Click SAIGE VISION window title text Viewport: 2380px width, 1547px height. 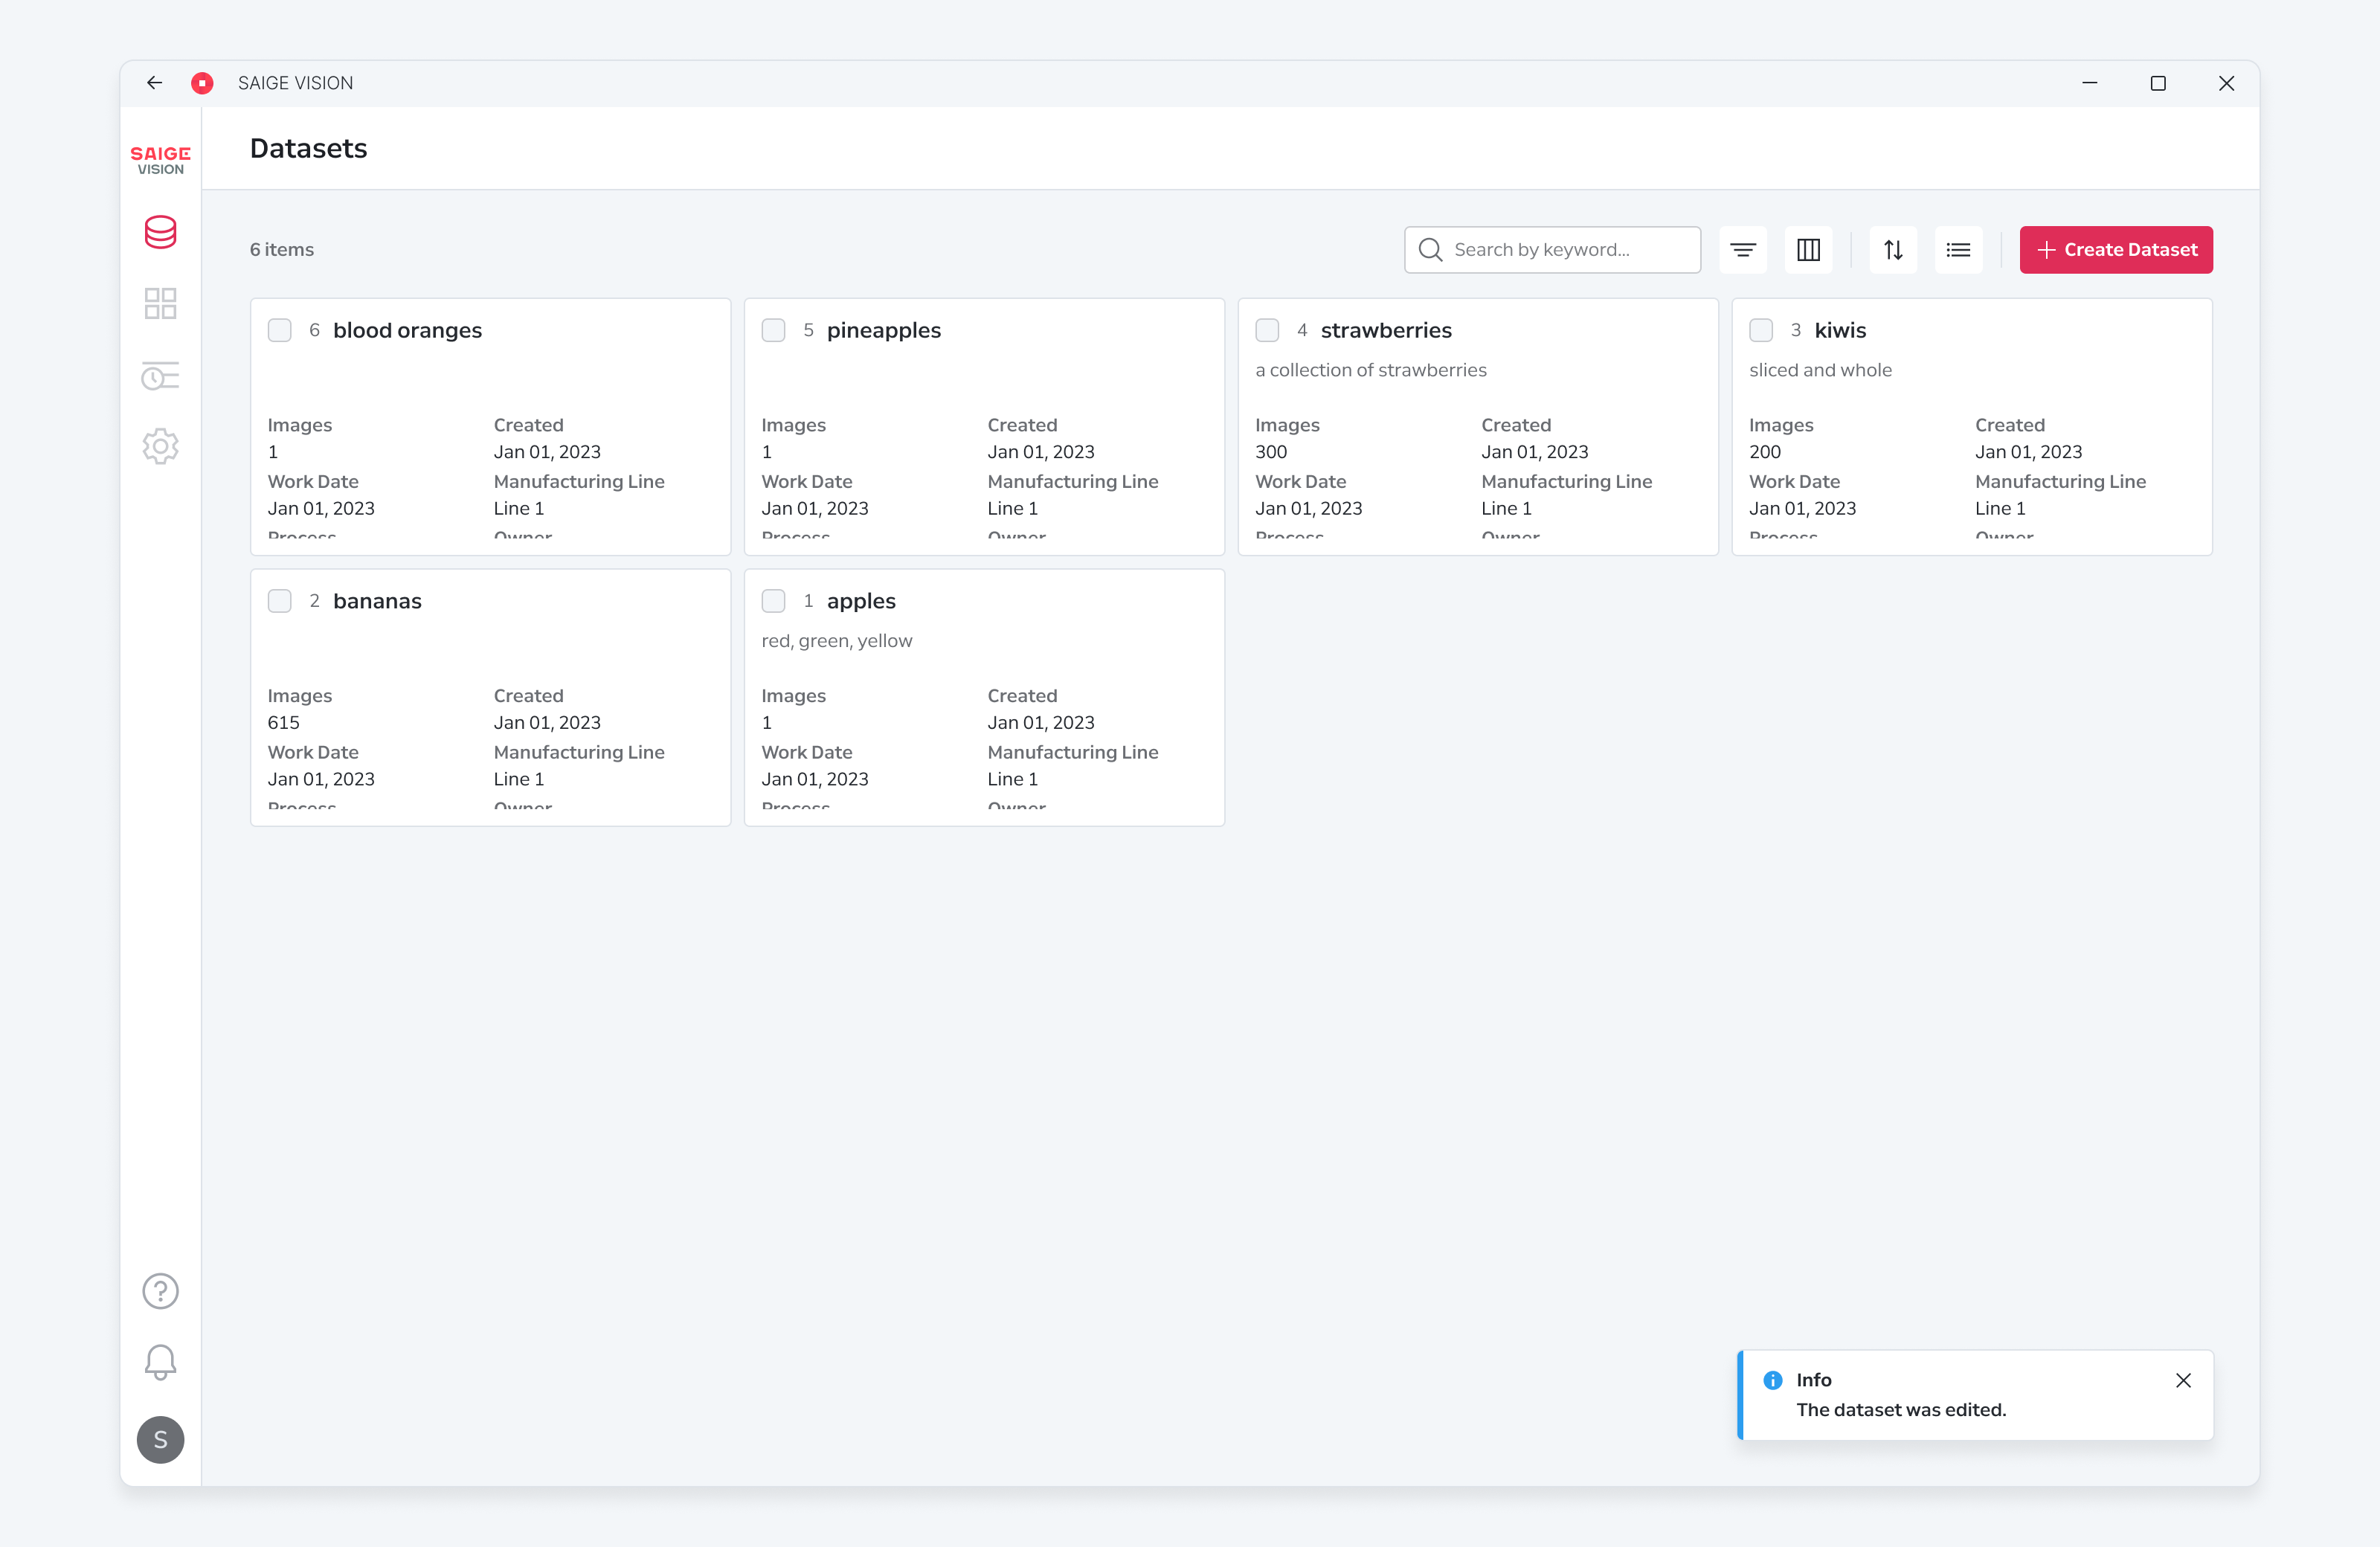[x=295, y=83]
